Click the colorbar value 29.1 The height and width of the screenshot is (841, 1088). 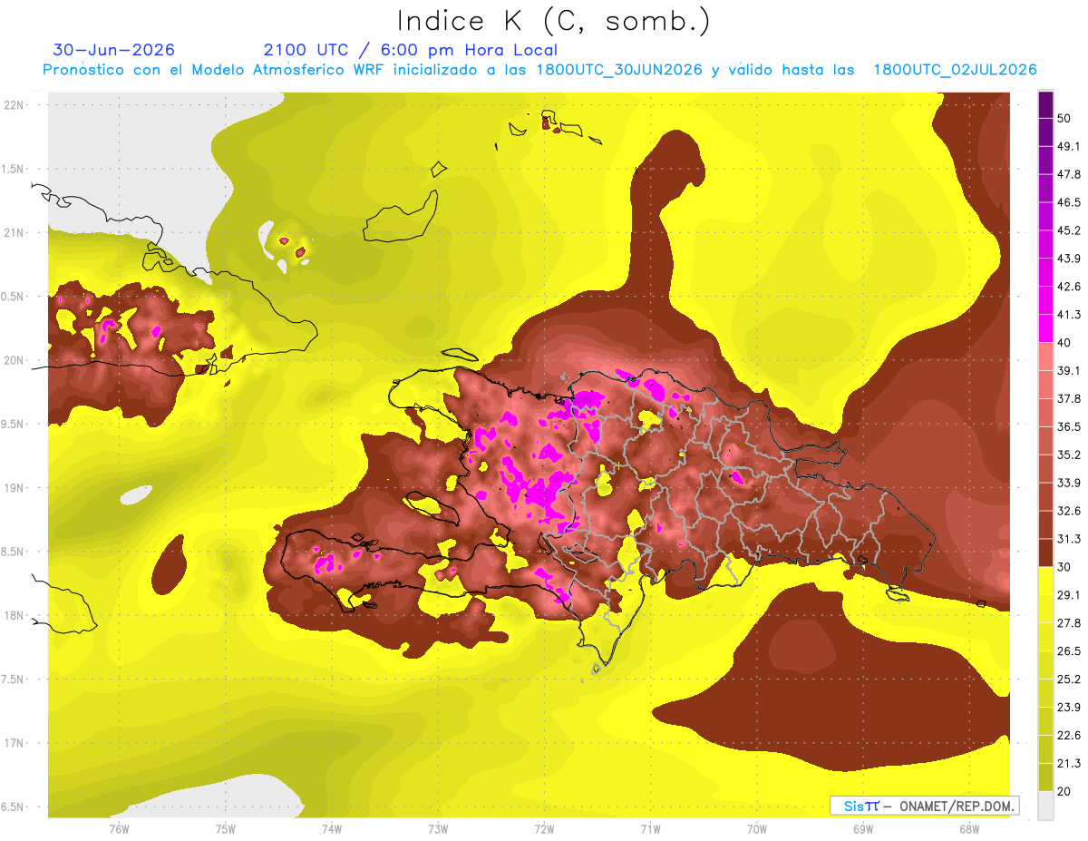1068,594
